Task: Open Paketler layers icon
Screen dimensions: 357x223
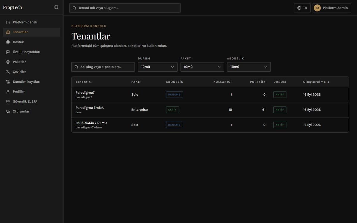Action: point(8,62)
